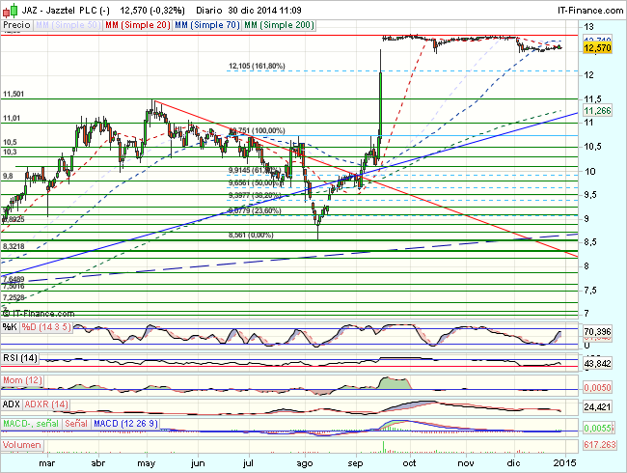This screenshot has height=473, width=627.
Task: Click the candlestick chart icon beside JAZ
Action: pyautogui.click(x=8, y=8)
